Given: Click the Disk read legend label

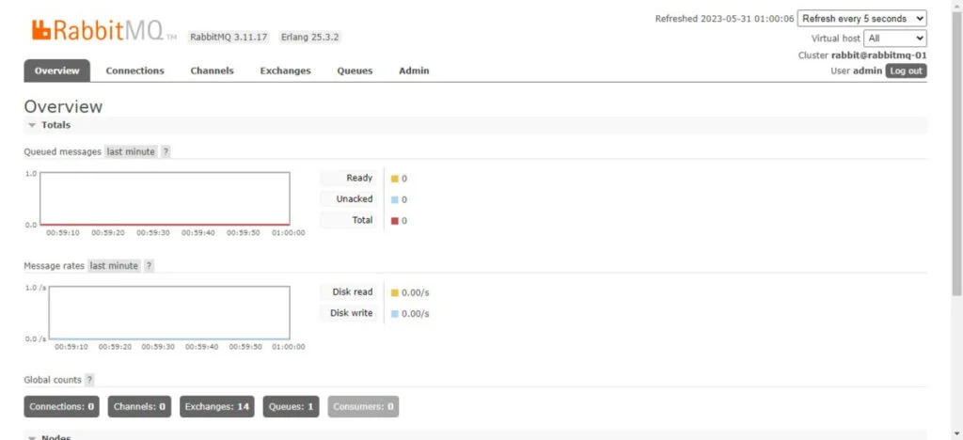Looking at the screenshot, I should 348,292.
